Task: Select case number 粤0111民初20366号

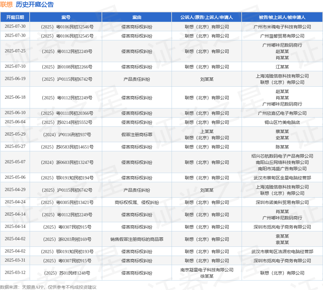Action: [67, 113]
